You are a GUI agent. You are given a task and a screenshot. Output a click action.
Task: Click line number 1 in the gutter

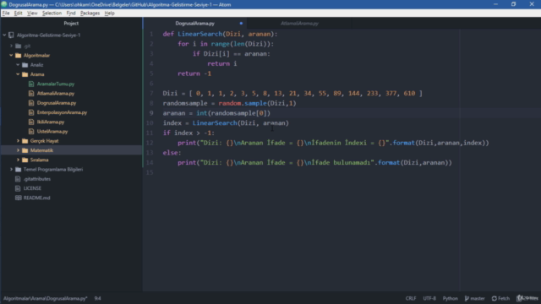151,34
